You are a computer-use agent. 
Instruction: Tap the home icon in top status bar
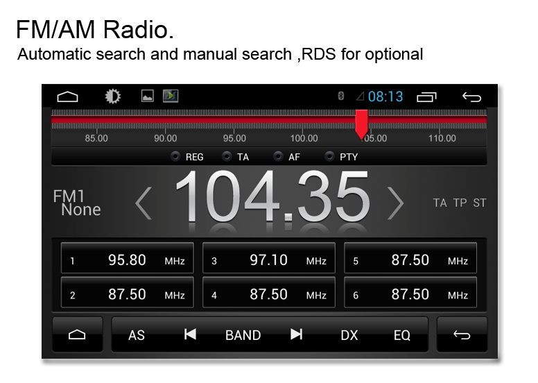tap(67, 97)
